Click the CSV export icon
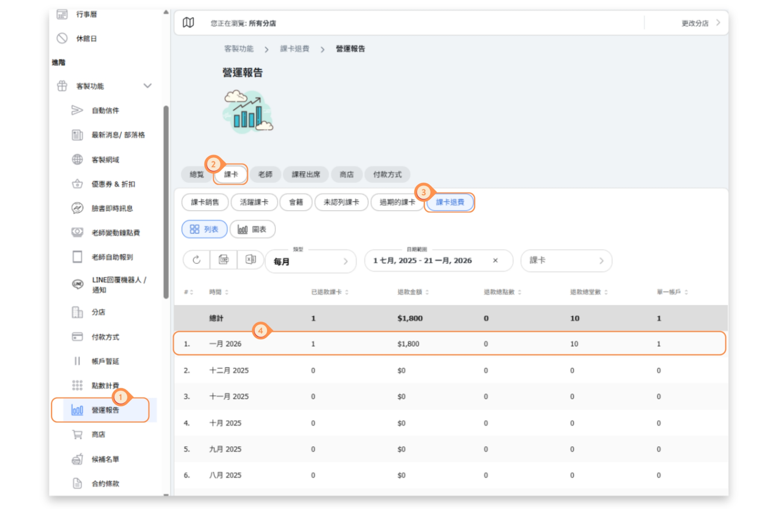 click(x=223, y=260)
